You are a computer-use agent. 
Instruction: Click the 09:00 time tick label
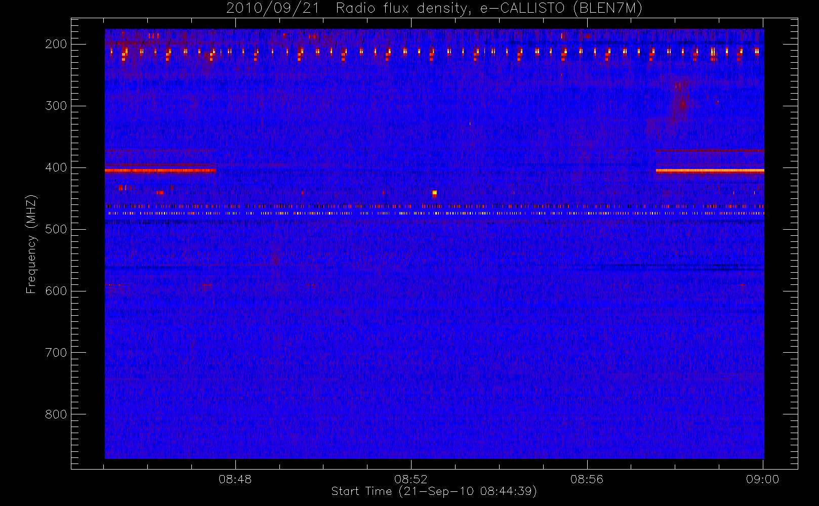[762, 479]
